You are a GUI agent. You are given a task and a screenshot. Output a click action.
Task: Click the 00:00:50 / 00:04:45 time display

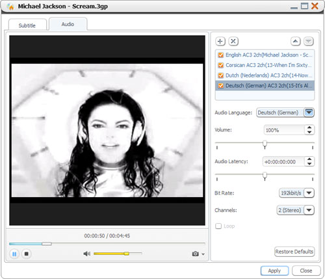click(x=107, y=235)
